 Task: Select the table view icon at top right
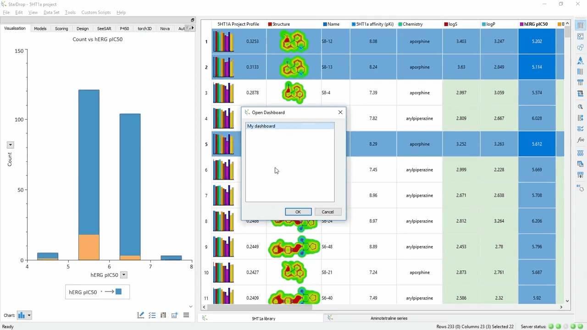point(580,25)
